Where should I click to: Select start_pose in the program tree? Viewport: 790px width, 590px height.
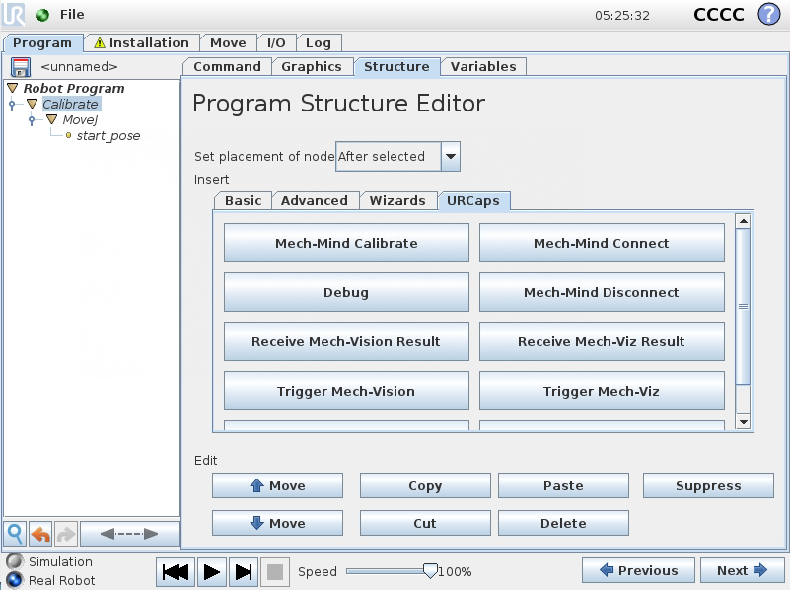pyautogui.click(x=108, y=136)
